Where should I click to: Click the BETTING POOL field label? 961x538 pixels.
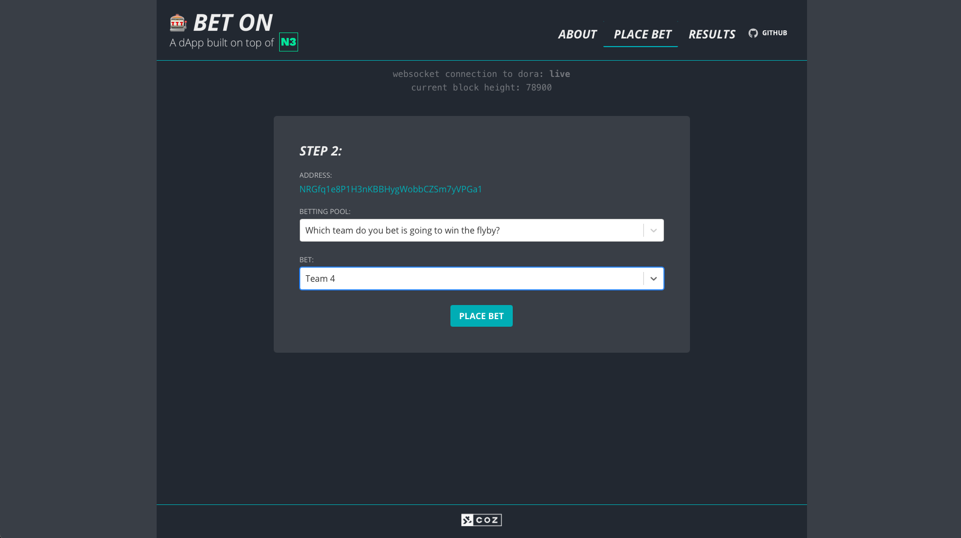point(325,211)
